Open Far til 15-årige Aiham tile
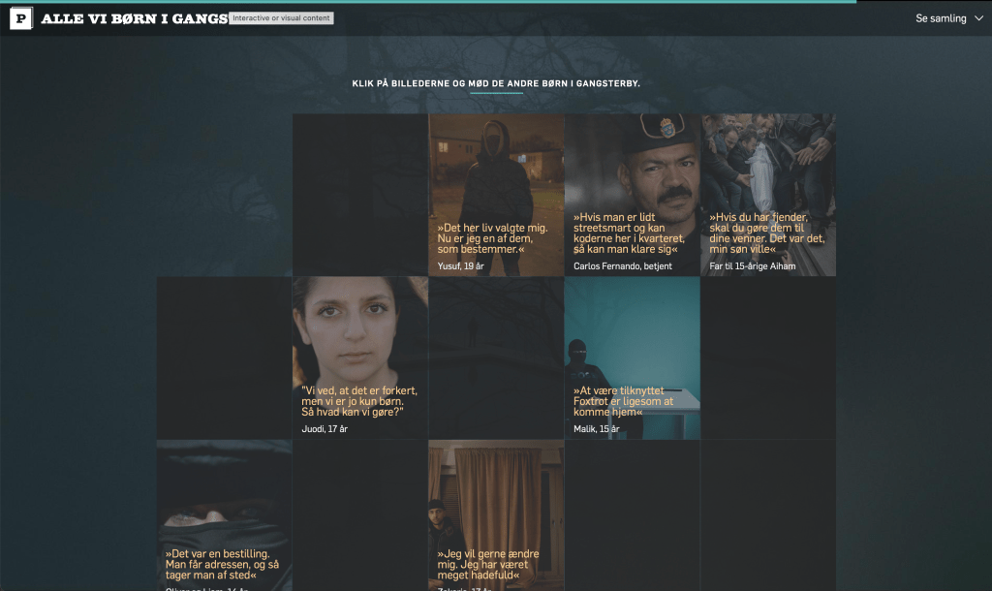Screen dimensions: 992x591 pos(768,174)
